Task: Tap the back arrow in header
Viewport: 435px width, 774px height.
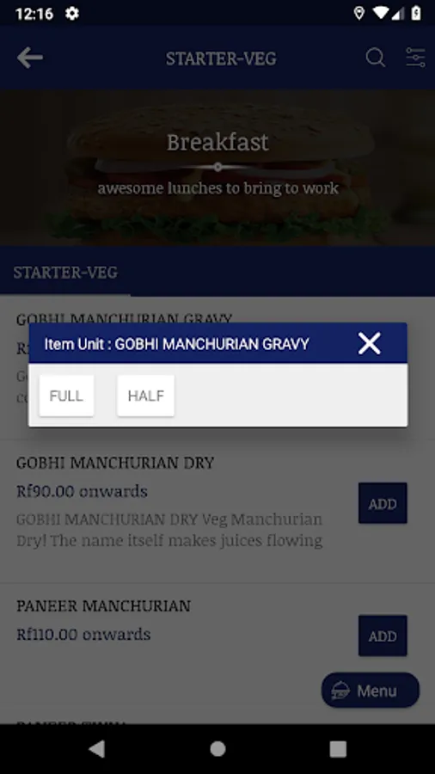Action: point(29,58)
